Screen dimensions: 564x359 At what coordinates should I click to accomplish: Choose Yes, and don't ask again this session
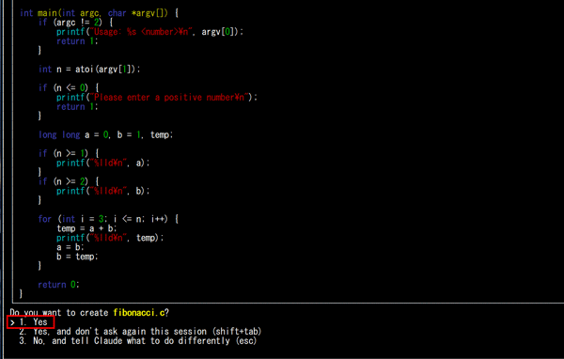click(140, 332)
